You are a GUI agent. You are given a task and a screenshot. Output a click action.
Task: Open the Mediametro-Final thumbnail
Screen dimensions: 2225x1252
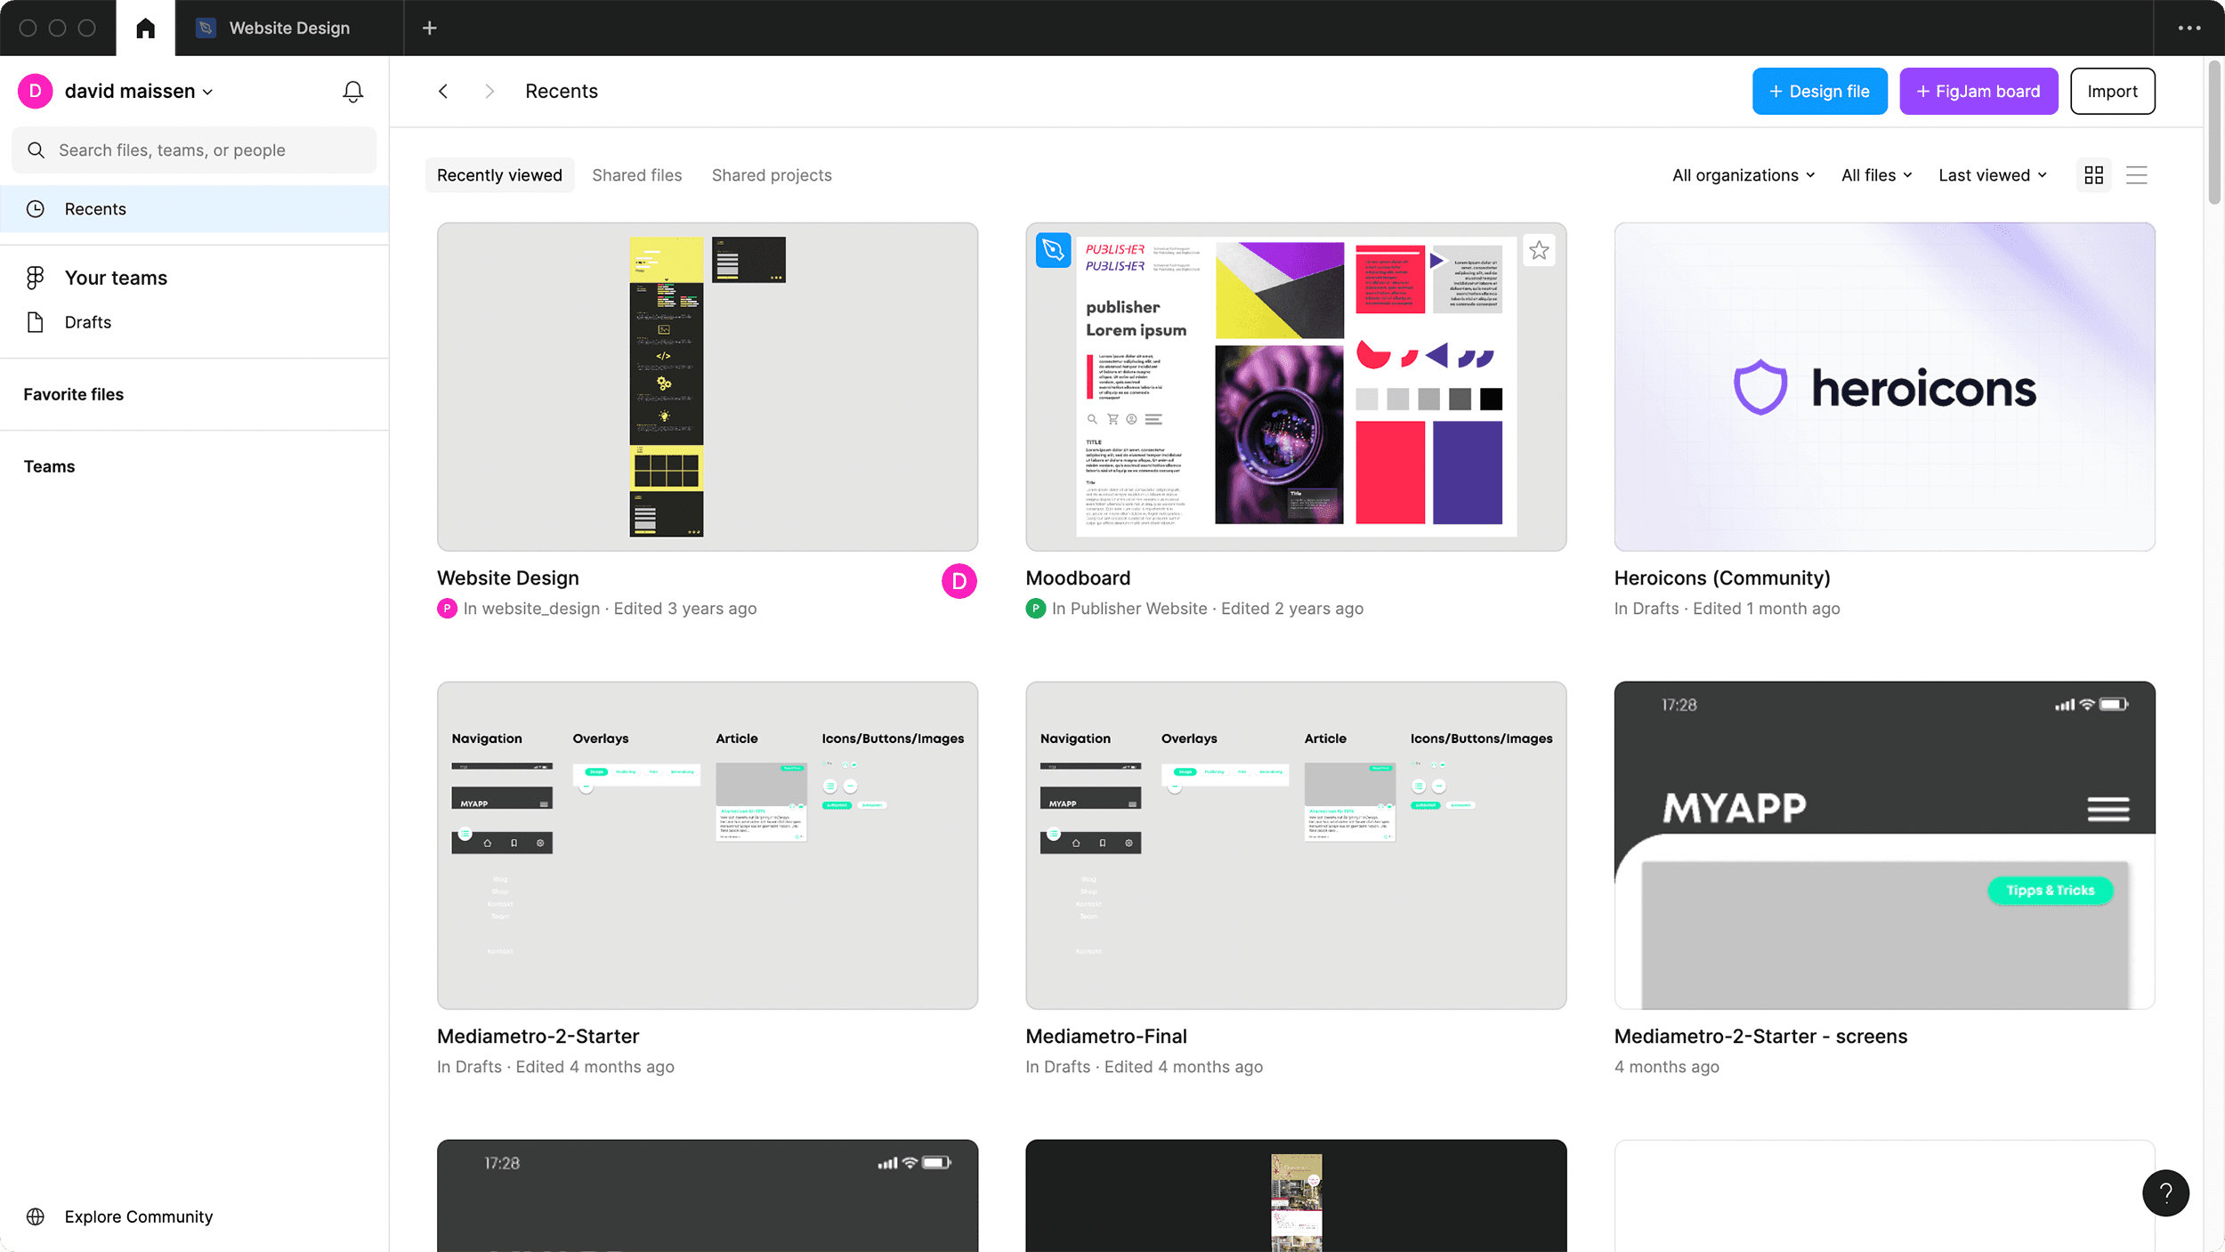(x=1296, y=845)
